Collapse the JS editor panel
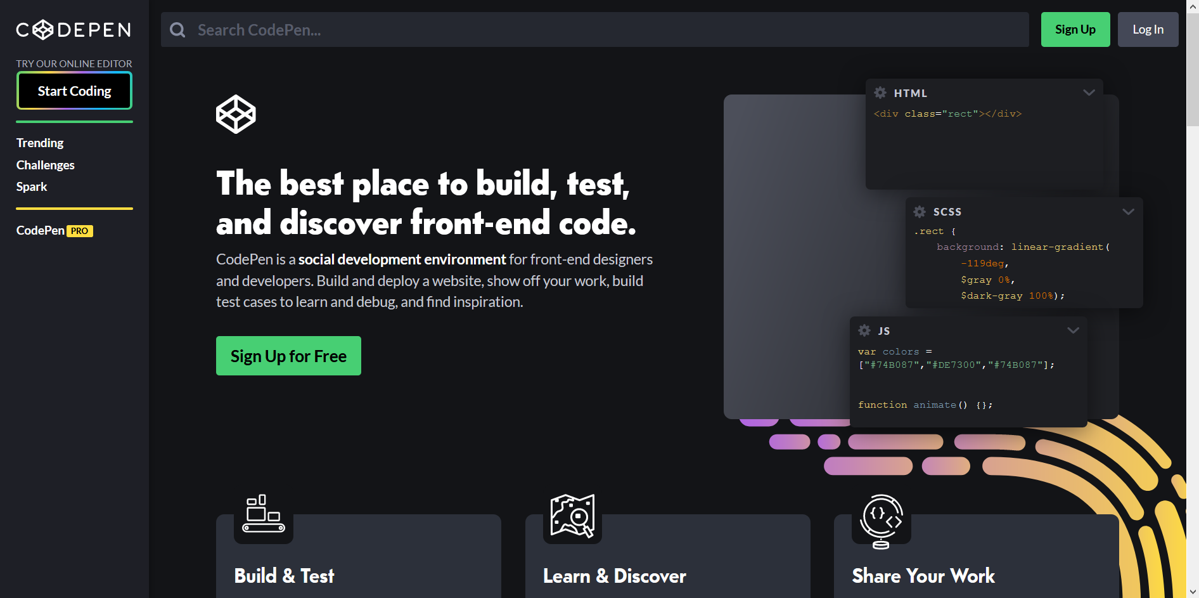 [1073, 330]
